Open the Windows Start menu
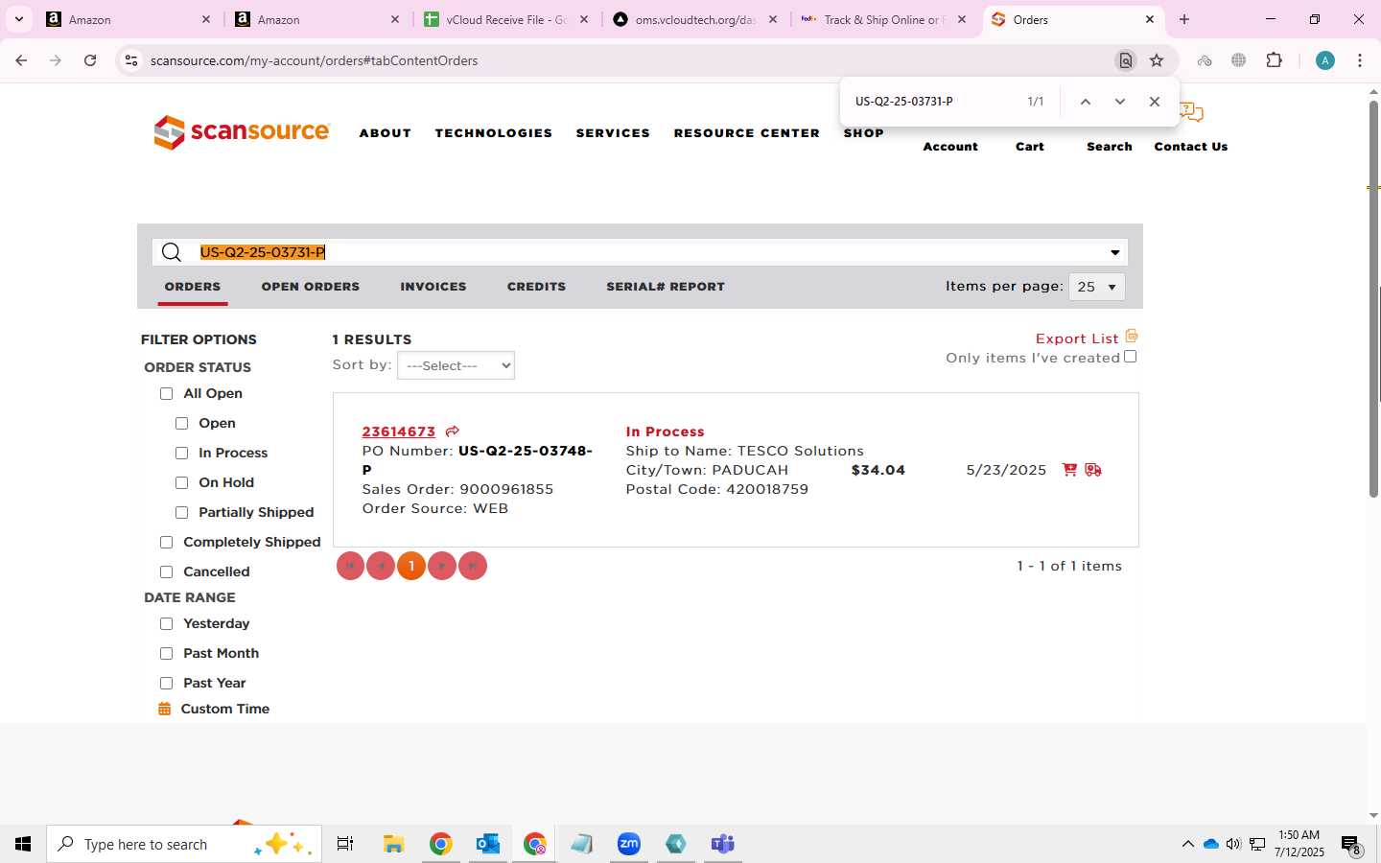This screenshot has height=863, width=1381. [x=23, y=844]
